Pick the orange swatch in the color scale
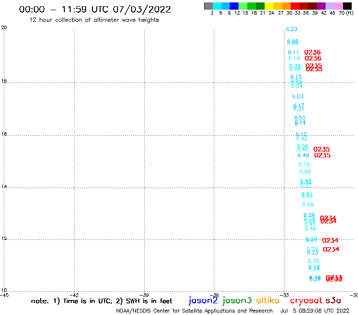Screen dimensions: 358x315 (x=286, y=6)
